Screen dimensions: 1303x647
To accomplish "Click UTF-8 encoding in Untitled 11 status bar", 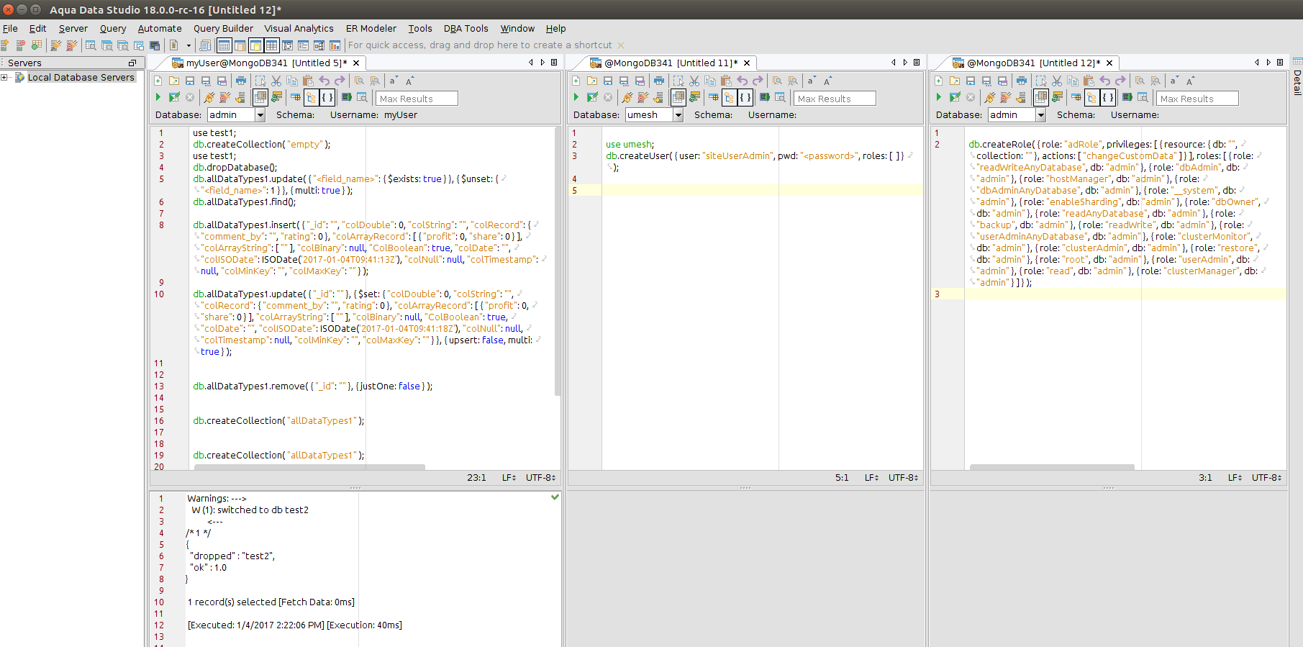I will [x=903, y=478].
